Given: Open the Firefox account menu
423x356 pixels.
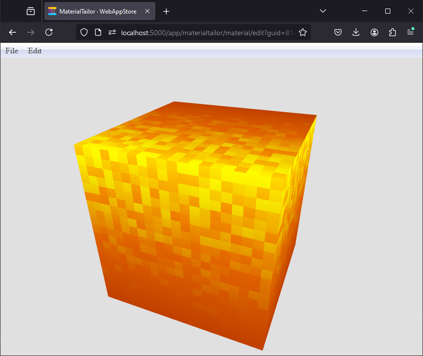Looking at the screenshot, I should click(374, 32).
